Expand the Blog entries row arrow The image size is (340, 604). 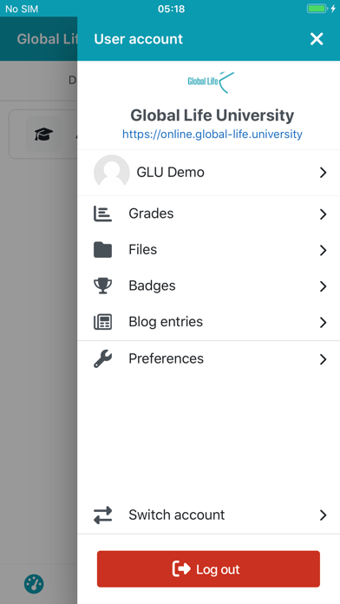323,323
